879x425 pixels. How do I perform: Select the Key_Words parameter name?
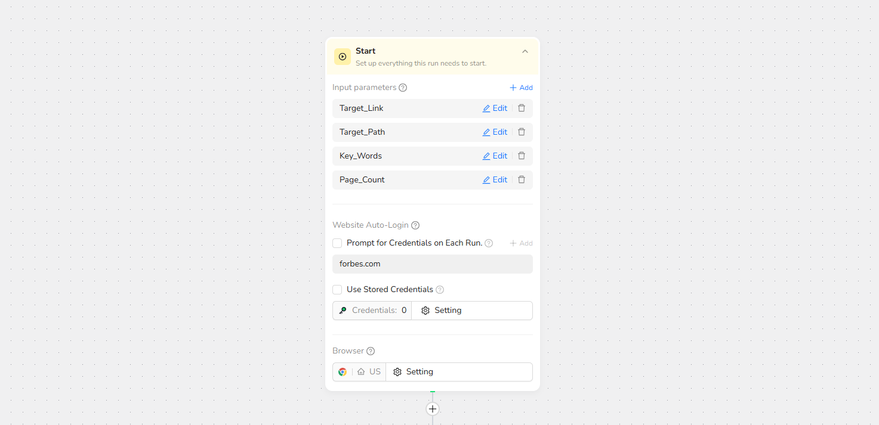[x=360, y=156]
